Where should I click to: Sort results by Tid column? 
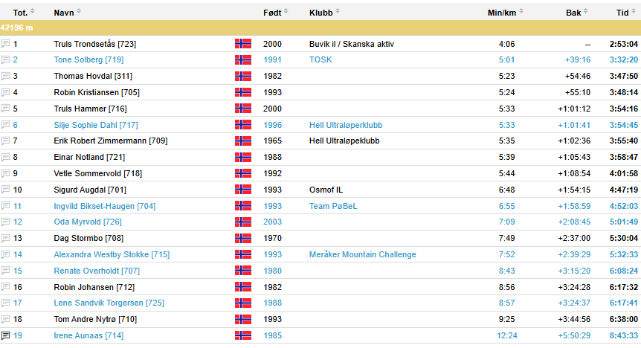pos(622,13)
